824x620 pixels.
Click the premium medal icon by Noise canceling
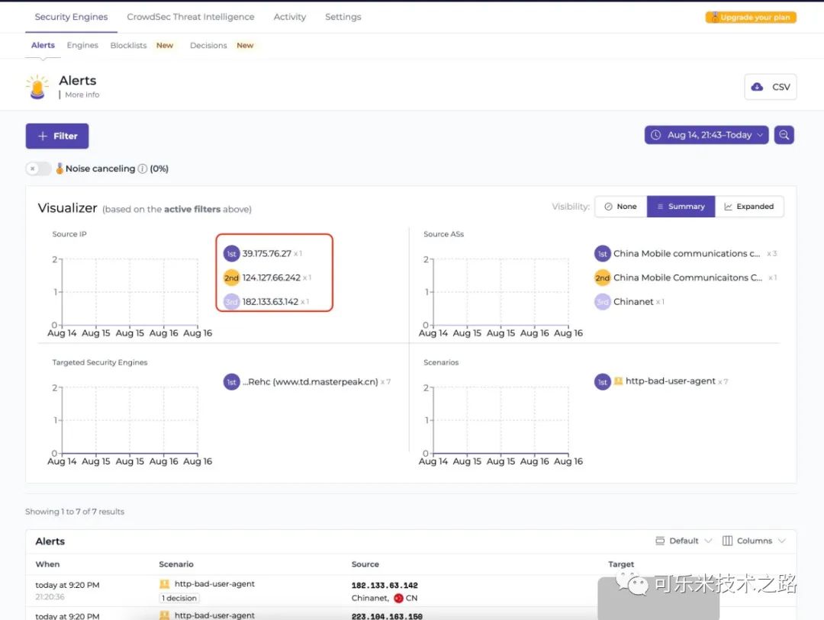(60, 168)
